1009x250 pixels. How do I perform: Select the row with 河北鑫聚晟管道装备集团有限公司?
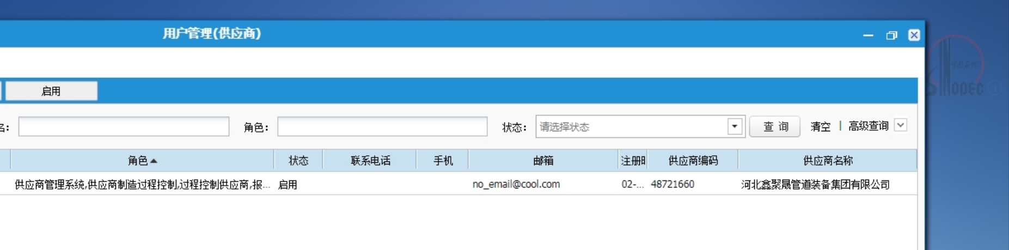(815, 185)
